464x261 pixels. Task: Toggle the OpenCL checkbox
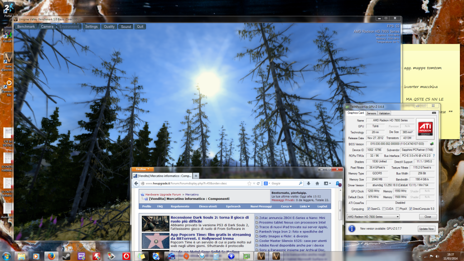click(x=368, y=209)
